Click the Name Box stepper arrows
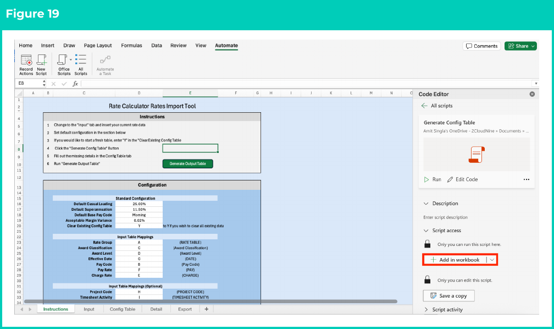The width and height of the screenshot is (554, 329). click(44, 83)
